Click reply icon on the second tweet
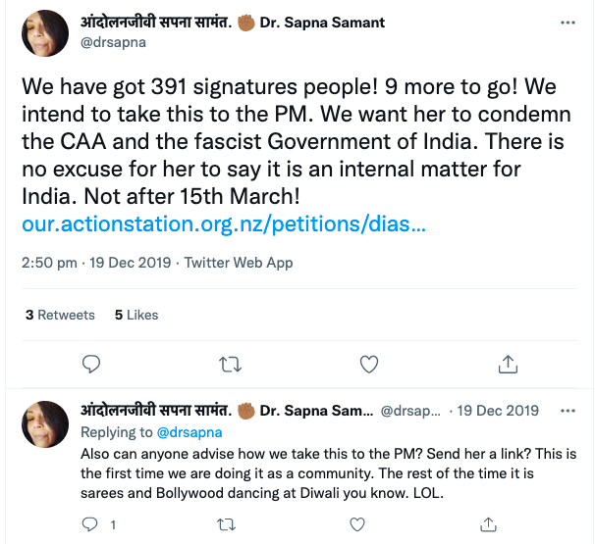Image resolution: width=595 pixels, height=544 pixels. point(90,525)
